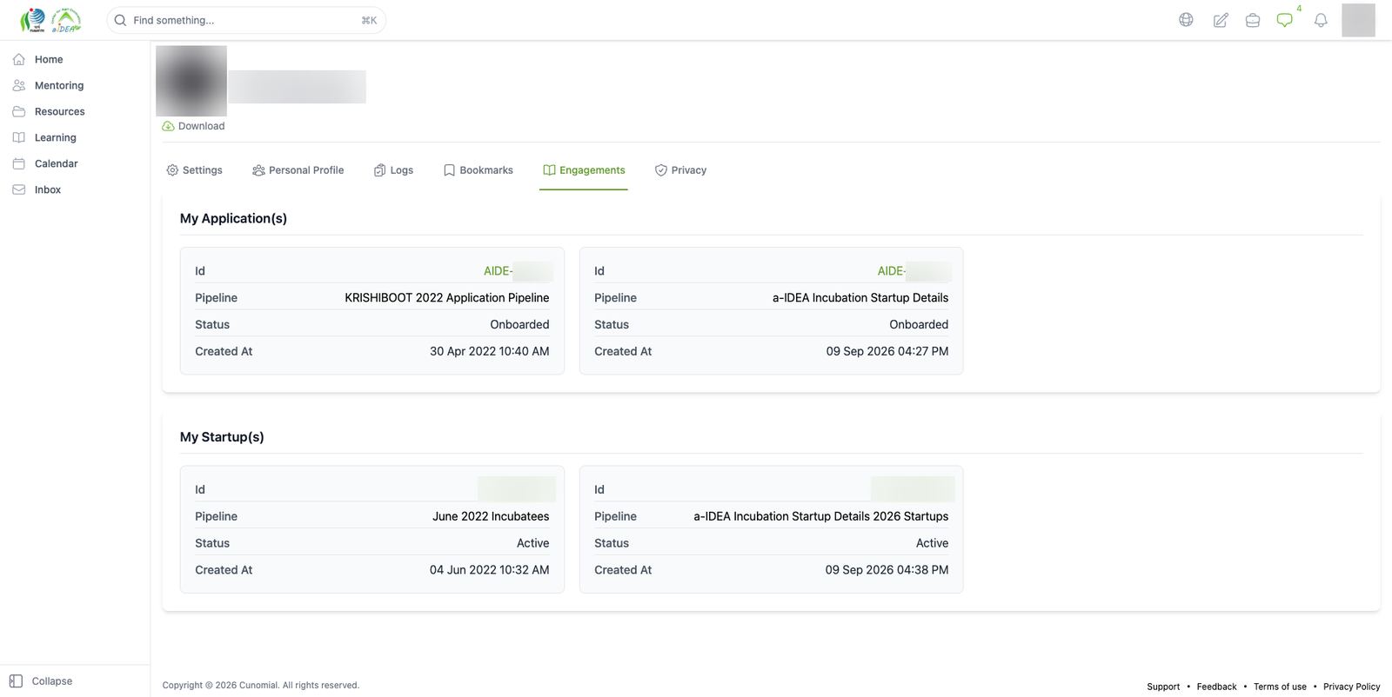Open the briefcase icon in header
Image resolution: width=1392 pixels, height=697 pixels.
[1253, 20]
